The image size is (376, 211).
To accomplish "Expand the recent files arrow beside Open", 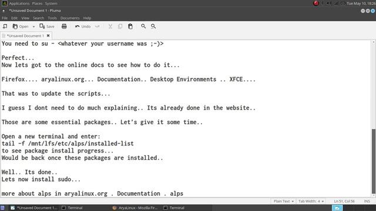I will 33,26.
